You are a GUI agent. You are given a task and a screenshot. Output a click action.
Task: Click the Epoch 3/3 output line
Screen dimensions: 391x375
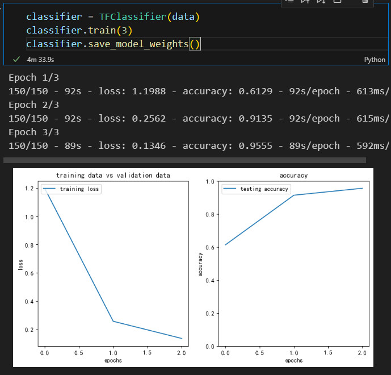[33, 132]
